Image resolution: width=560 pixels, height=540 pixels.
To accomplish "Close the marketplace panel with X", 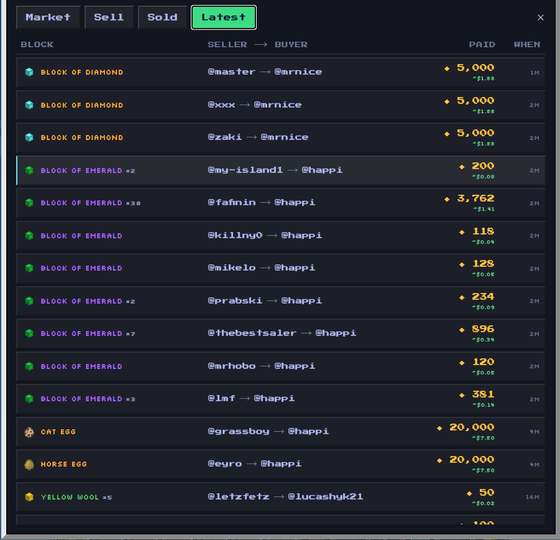I will click(540, 17).
